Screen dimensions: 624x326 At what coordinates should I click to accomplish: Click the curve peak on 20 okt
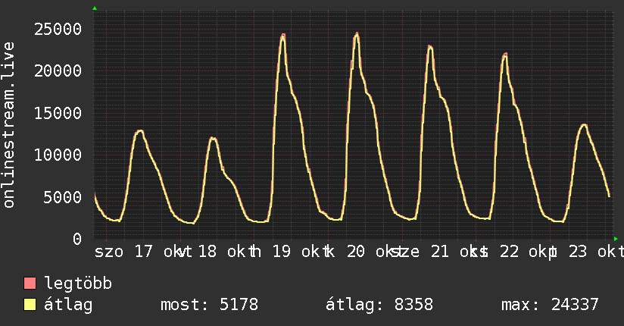pyautogui.click(x=357, y=33)
